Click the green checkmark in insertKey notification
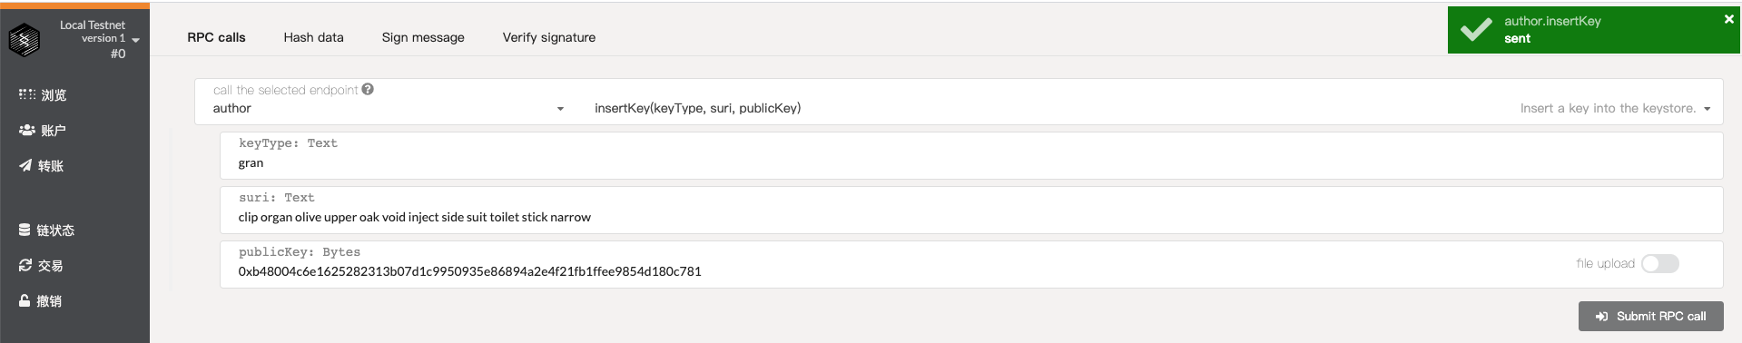 coord(1476,29)
